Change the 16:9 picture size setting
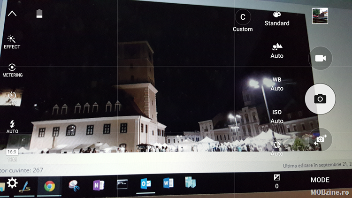 coord(12,154)
